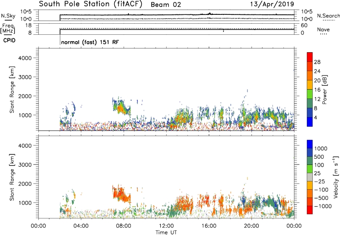Click Slant Range [km] label of power panel
340x235 pixels.
[12, 90]
